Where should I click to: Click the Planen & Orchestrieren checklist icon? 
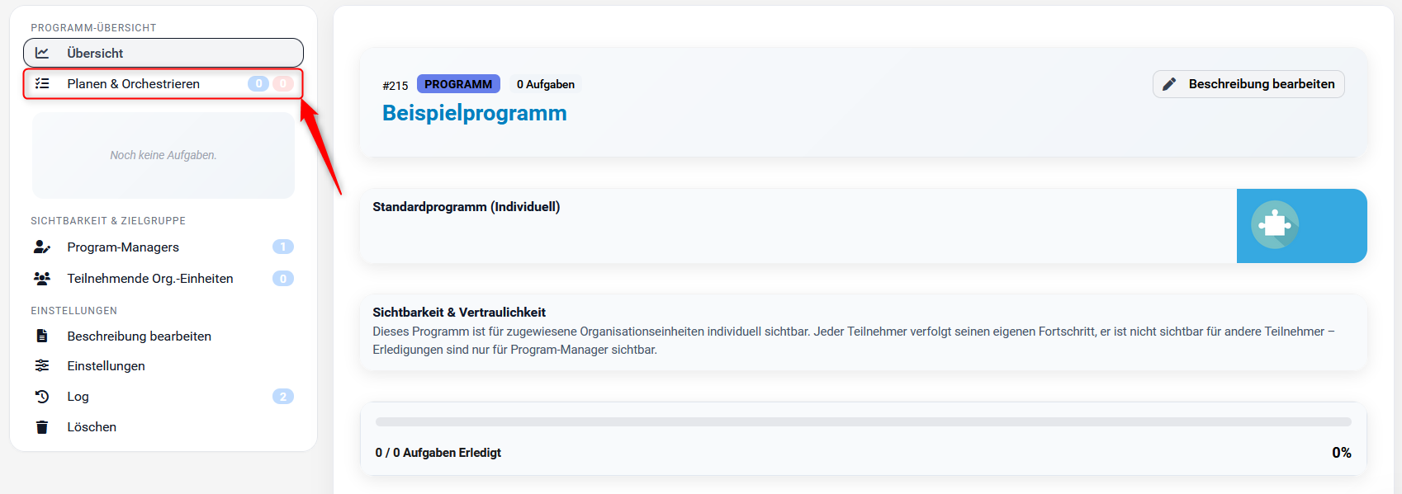(x=42, y=83)
